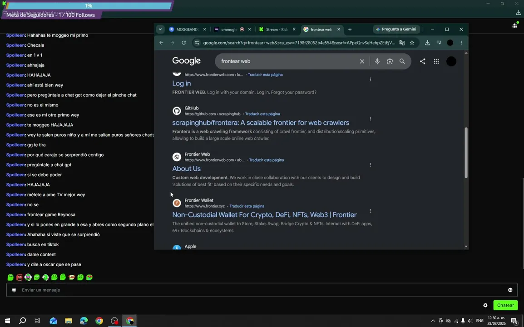Open more options for Frontier Wallet result
The height and width of the screenshot is (327, 524).
click(x=370, y=211)
